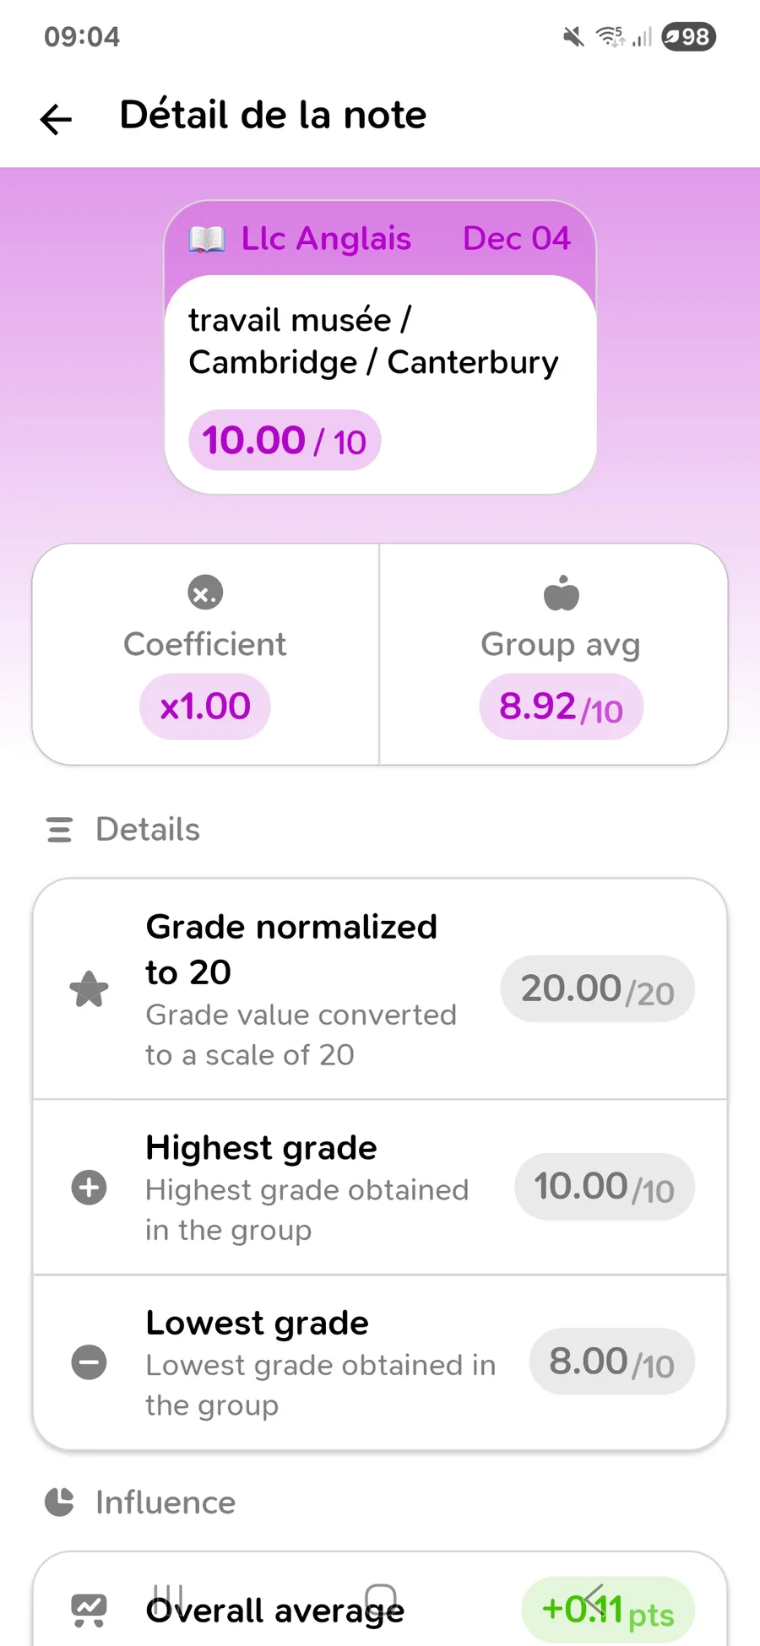The image size is (760, 1646).
Task: Tap the star icon for normalized grade
Action: [x=89, y=989]
